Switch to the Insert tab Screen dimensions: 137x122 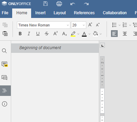coord(40,13)
